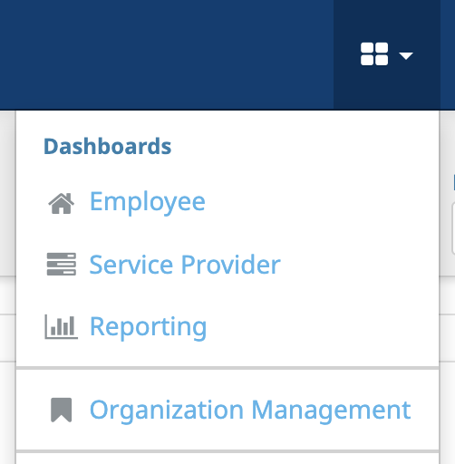Viewport: 455px width, 464px height.
Task: Click blank space right of Reporting in the menu
Action: tap(320, 327)
